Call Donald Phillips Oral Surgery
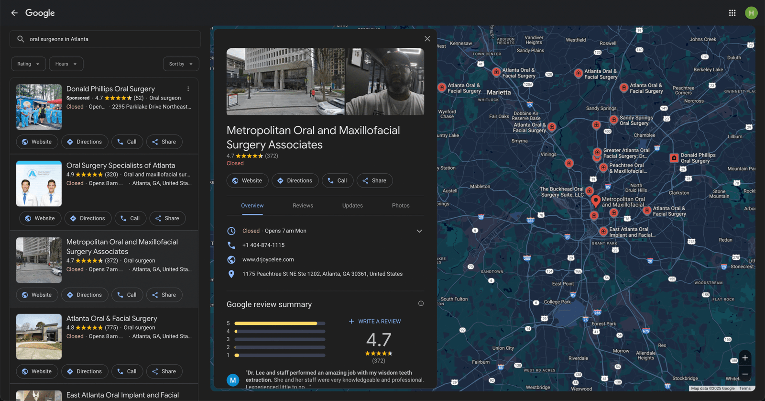Viewport: 765px width, 401px height. point(127,142)
